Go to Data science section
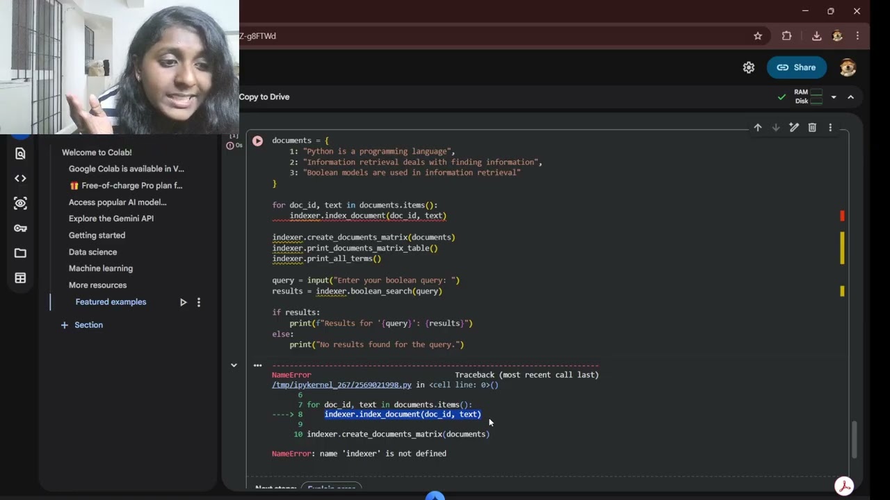 pos(92,252)
